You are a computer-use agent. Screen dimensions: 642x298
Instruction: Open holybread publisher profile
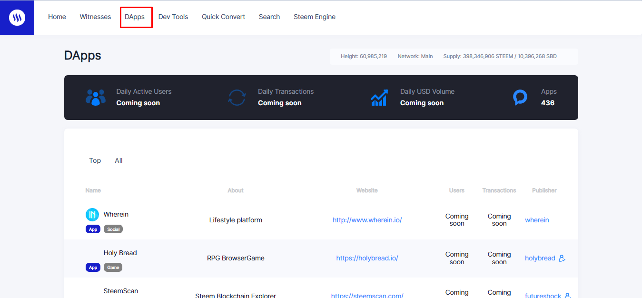540,258
